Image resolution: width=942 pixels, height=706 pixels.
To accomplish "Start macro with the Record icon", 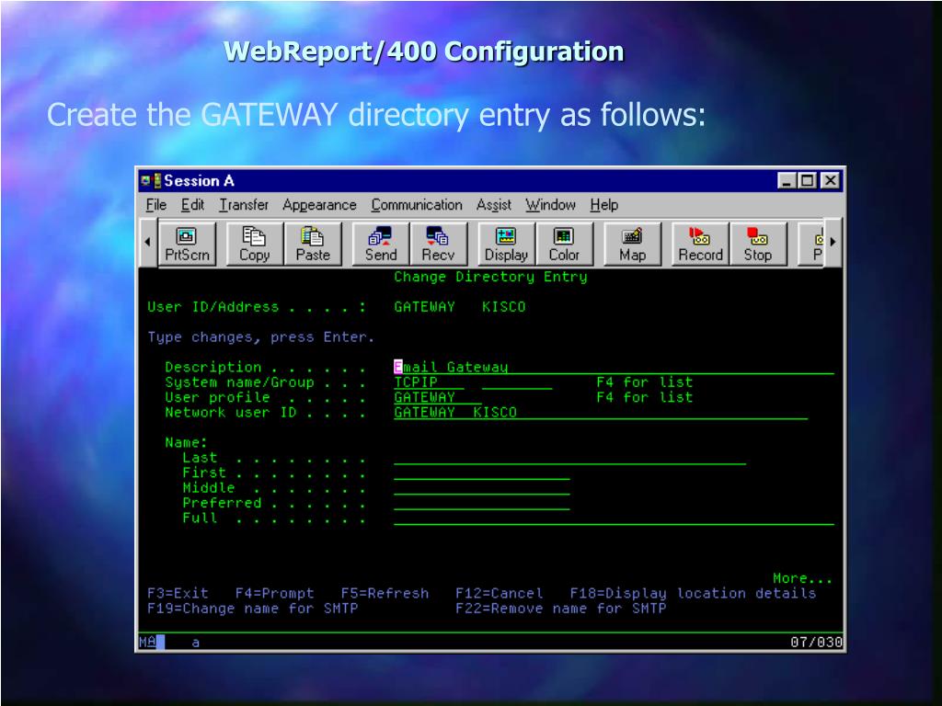I will pyautogui.click(x=700, y=243).
